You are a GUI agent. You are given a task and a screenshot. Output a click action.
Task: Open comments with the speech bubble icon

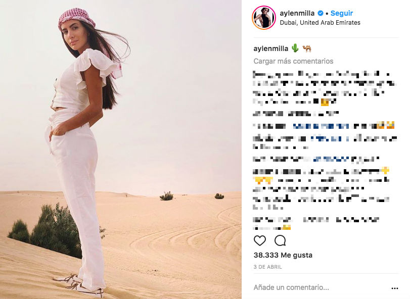(280, 240)
